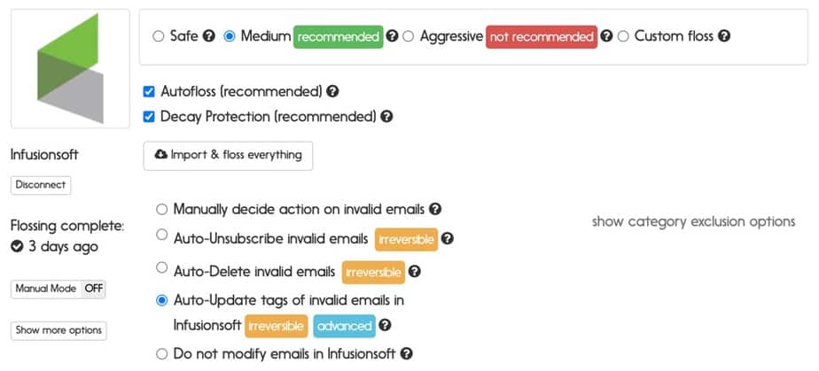Click Decay Protection help icon
Image resolution: width=819 pixels, height=371 pixels.
tap(386, 116)
